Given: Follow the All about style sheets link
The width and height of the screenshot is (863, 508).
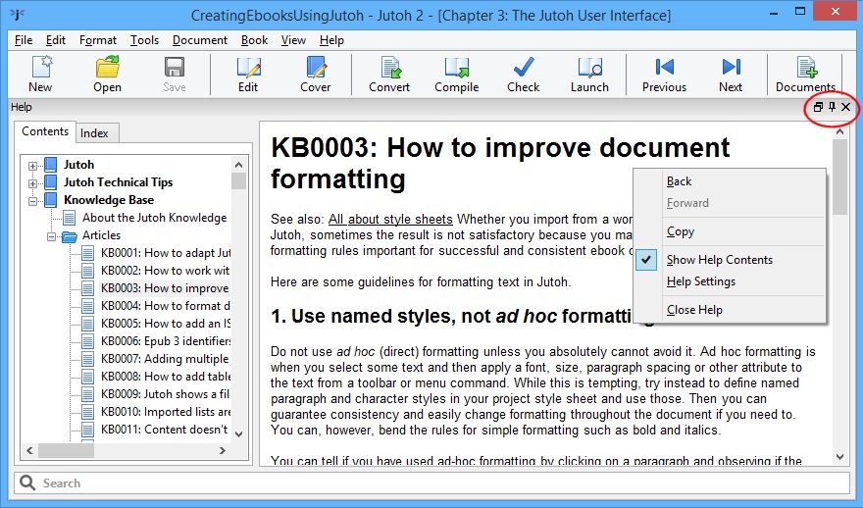Looking at the screenshot, I should coord(390,219).
